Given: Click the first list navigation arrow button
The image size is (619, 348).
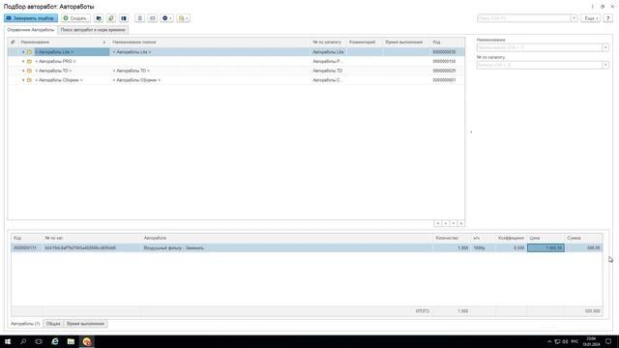Looking at the screenshot, I should pyautogui.click(x=437, y=223).
